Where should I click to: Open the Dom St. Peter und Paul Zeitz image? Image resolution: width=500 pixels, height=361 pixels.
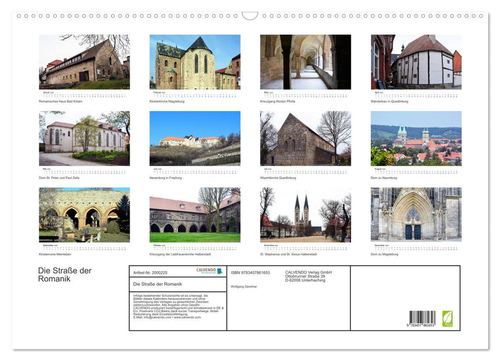coord(84,138)
